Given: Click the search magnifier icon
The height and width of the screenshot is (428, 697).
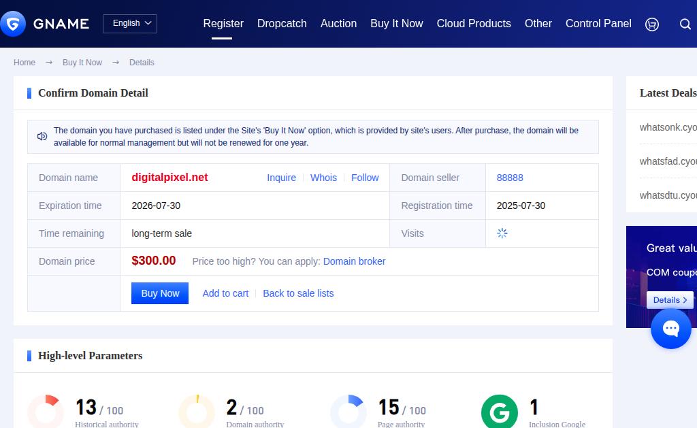Looking at the screenshot, I should click(685, 24).
